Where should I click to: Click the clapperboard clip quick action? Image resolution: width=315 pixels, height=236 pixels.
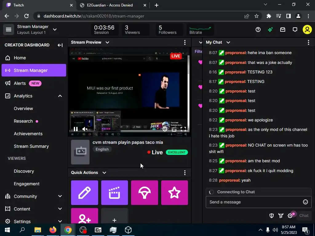coord(114,193)
